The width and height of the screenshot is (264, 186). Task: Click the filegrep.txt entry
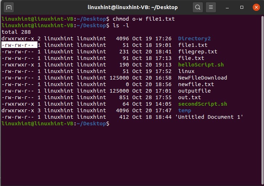pyautogui.click(x=197, y=52)
